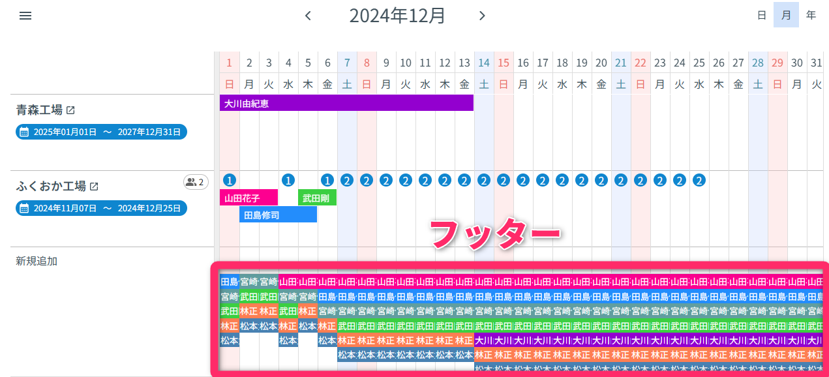Click the 田島修司 schedule bar
The height and width of the screenshot is (377, 829).
tap(278, 214)
